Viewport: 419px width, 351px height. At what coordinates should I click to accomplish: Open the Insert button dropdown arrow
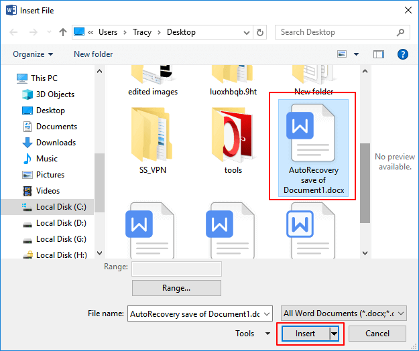click(x=333, y=334)
